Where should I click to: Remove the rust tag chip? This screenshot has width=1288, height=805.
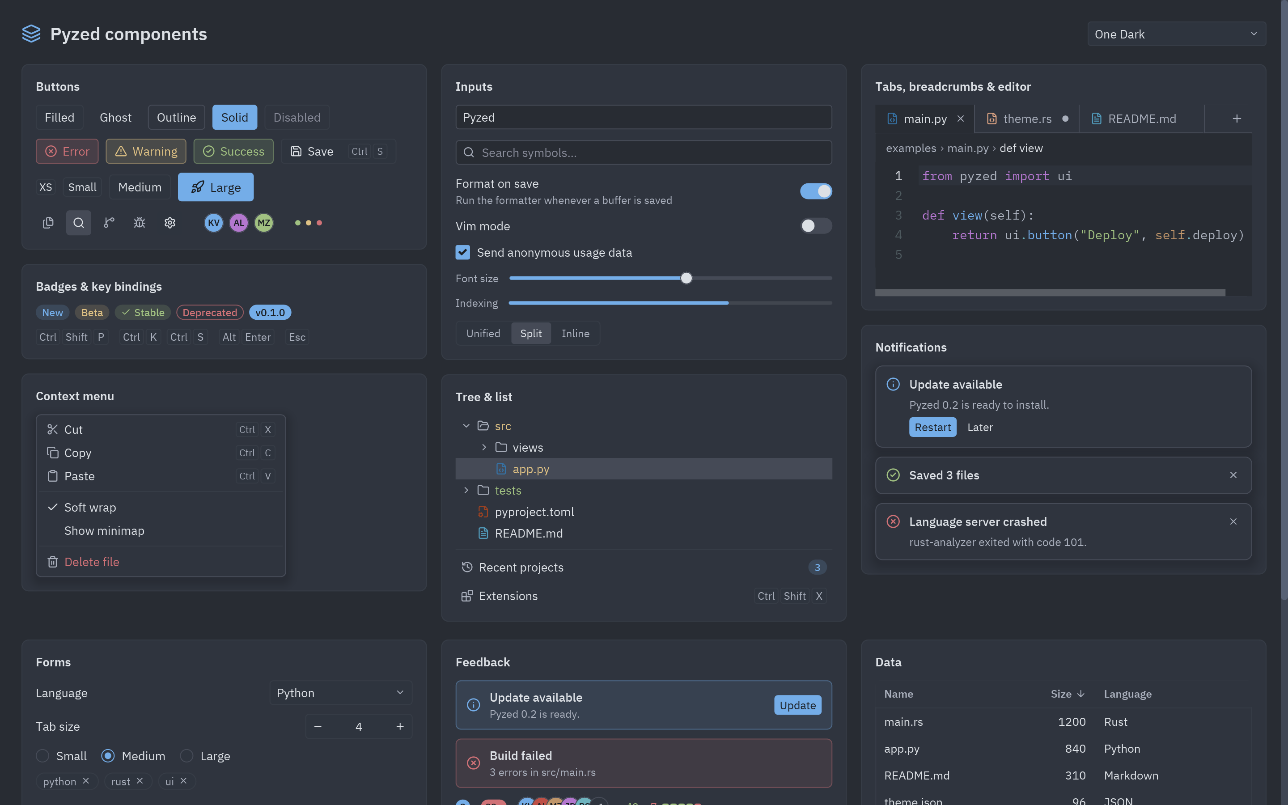point(140,780)
